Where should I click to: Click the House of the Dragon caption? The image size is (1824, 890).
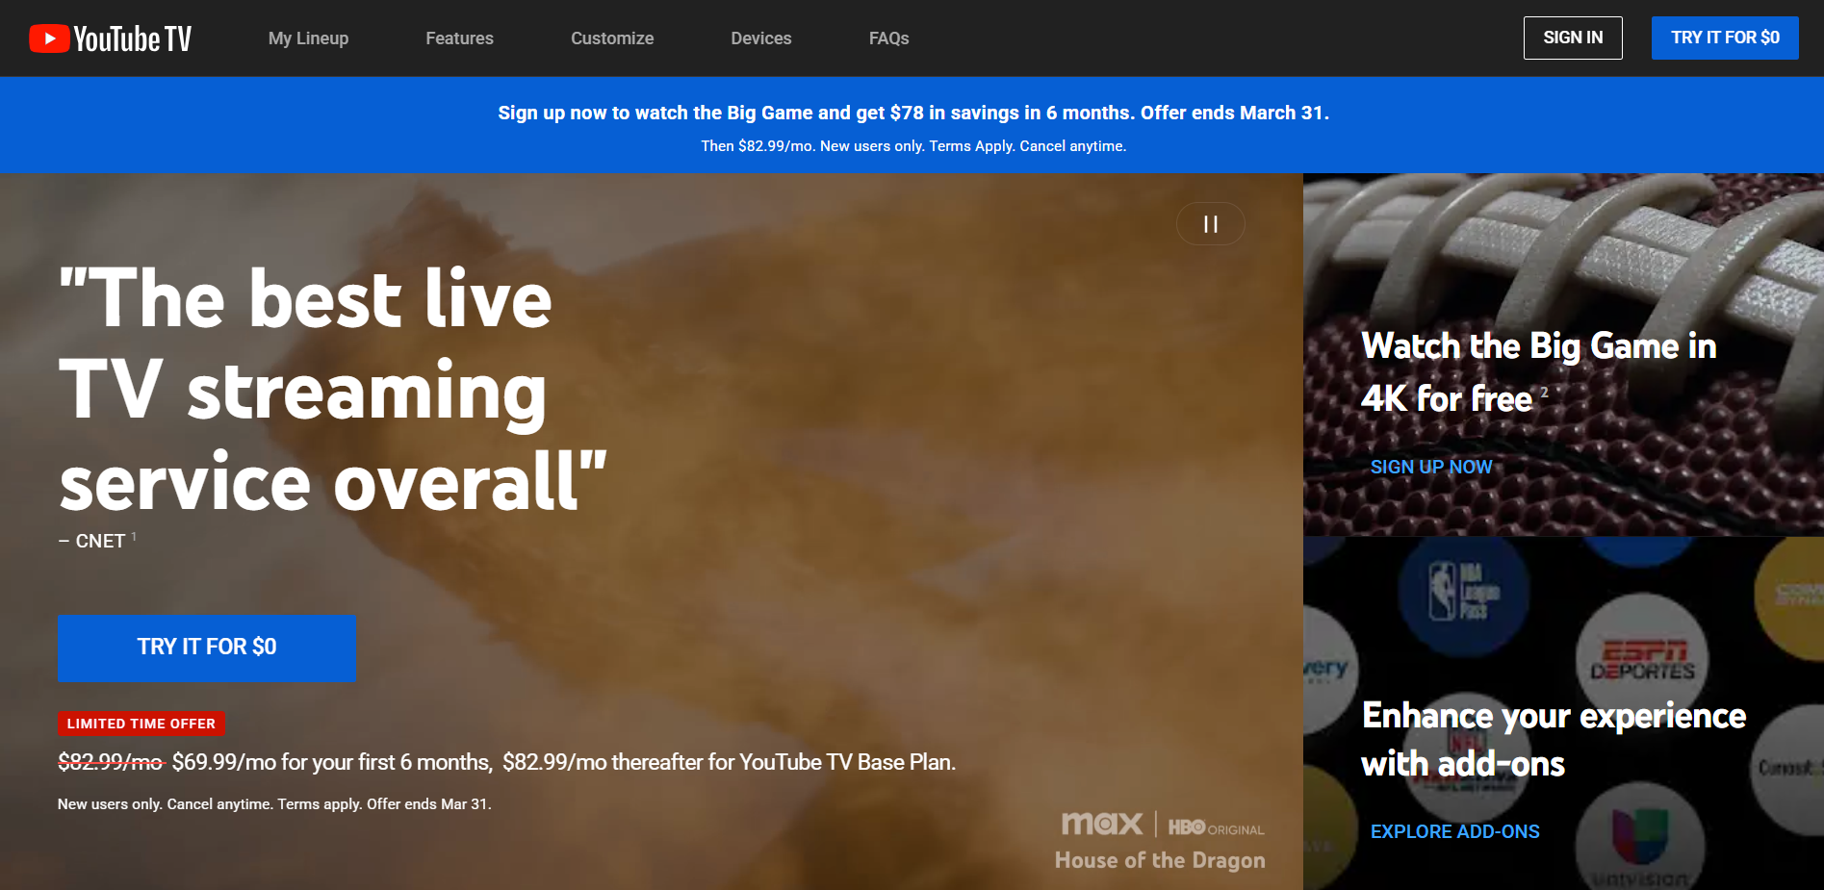tap(1160, 860)
